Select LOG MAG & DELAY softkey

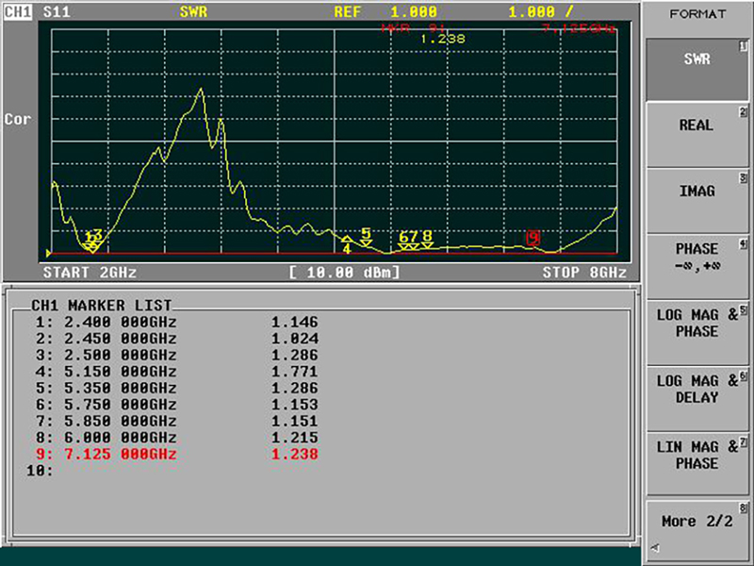(x=697, y=399)
